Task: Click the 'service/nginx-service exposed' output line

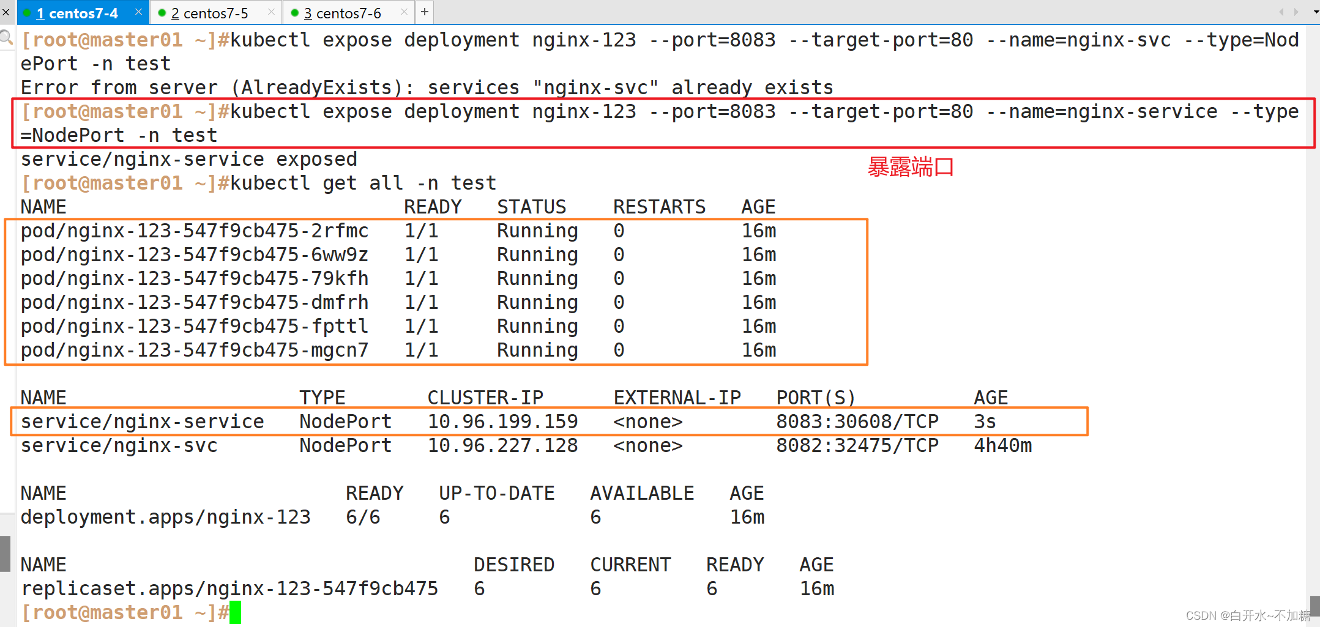Action: click(x=189, y=159)
